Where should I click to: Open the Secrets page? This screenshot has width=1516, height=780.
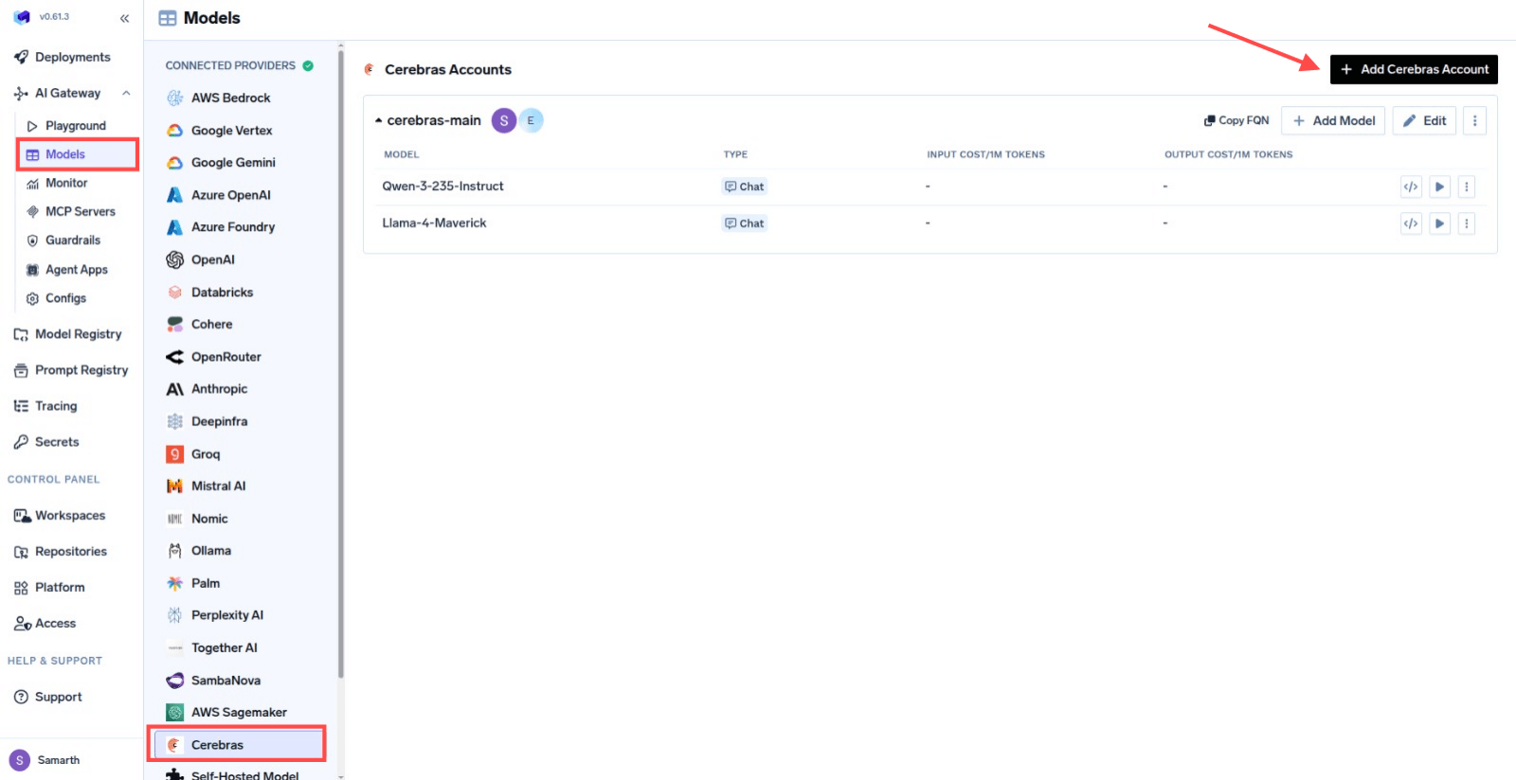pos(46,442)
